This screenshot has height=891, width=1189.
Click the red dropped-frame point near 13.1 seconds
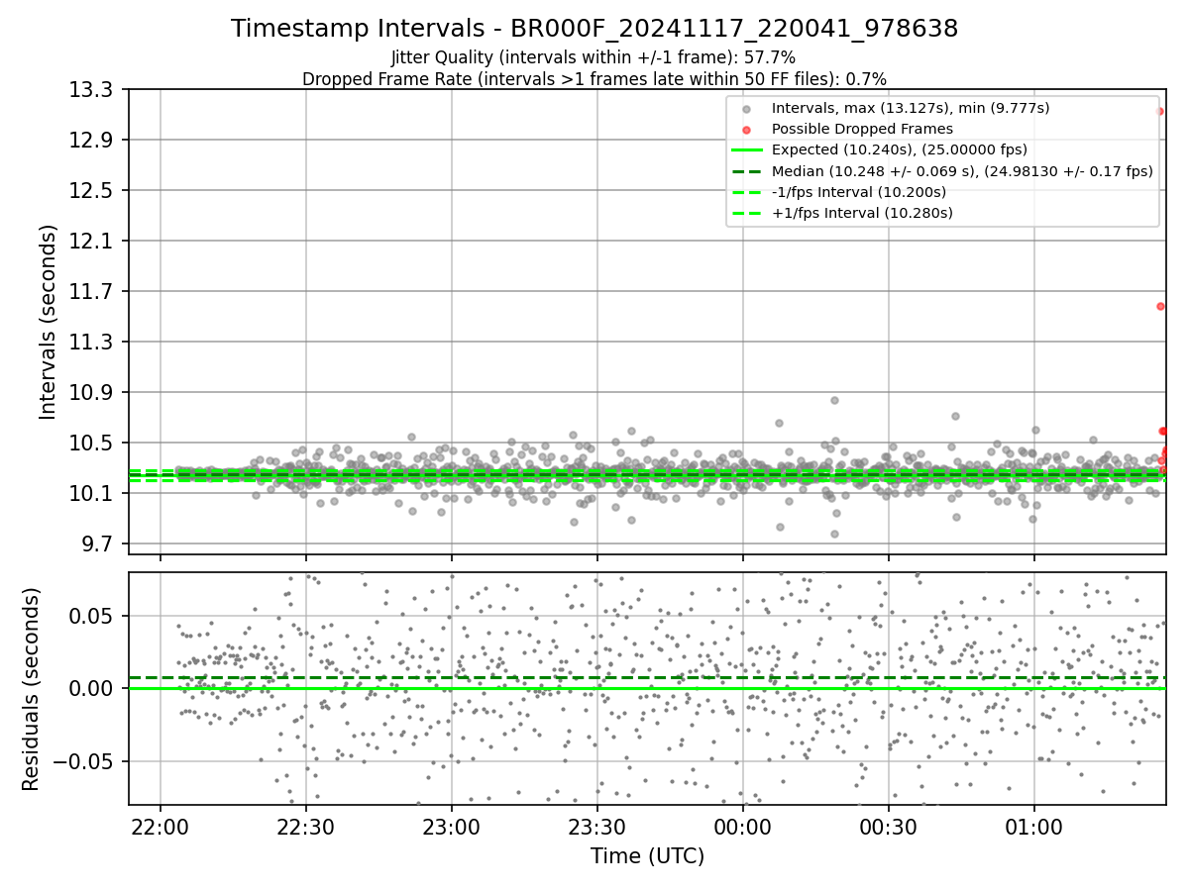coord(1160,111)
